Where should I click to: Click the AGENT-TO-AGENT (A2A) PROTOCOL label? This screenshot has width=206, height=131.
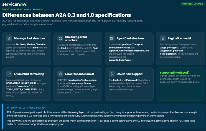[23, 9]
